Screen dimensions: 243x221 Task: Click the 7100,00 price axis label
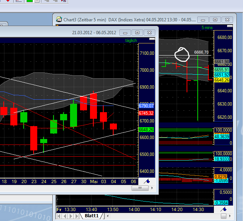(147, 53)
